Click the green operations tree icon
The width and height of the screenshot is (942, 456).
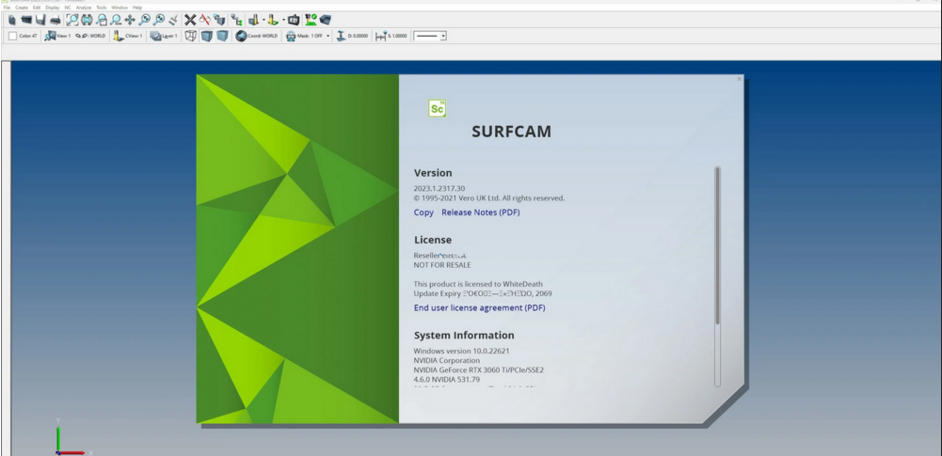click(237, 20)
